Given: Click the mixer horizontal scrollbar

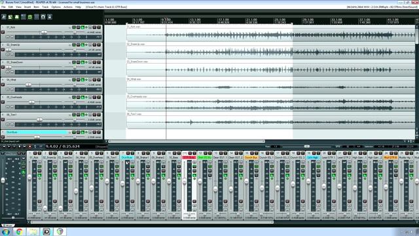Looking at the screenshot, I should (153, 222).
